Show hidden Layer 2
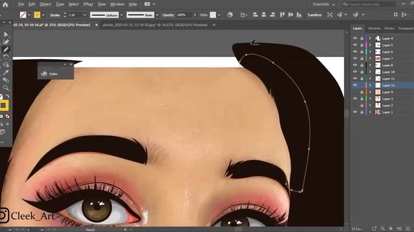This screenshot has height=232, width=414. pyautogui.click(x=355, y=106)
